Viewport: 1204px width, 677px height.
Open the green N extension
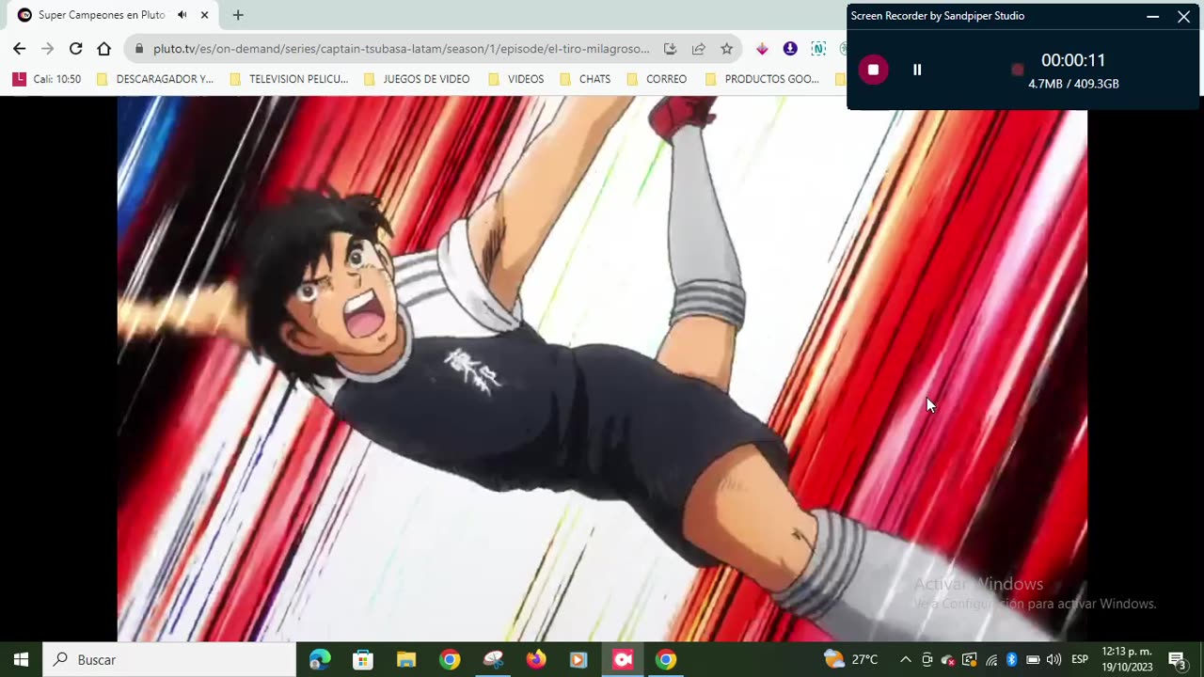[818, 49]
